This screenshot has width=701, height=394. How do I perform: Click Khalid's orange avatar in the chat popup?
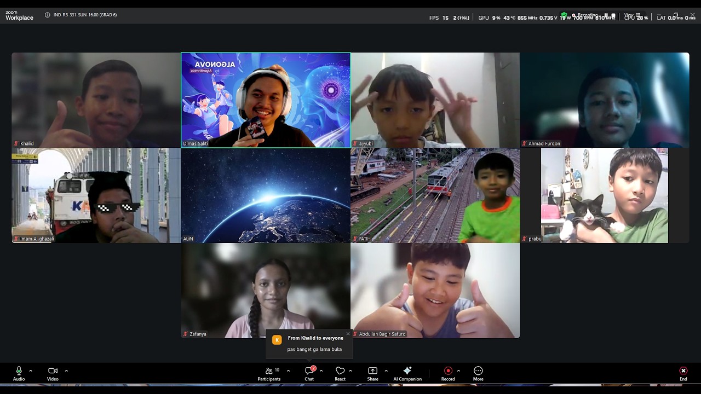tap(277, 340)
